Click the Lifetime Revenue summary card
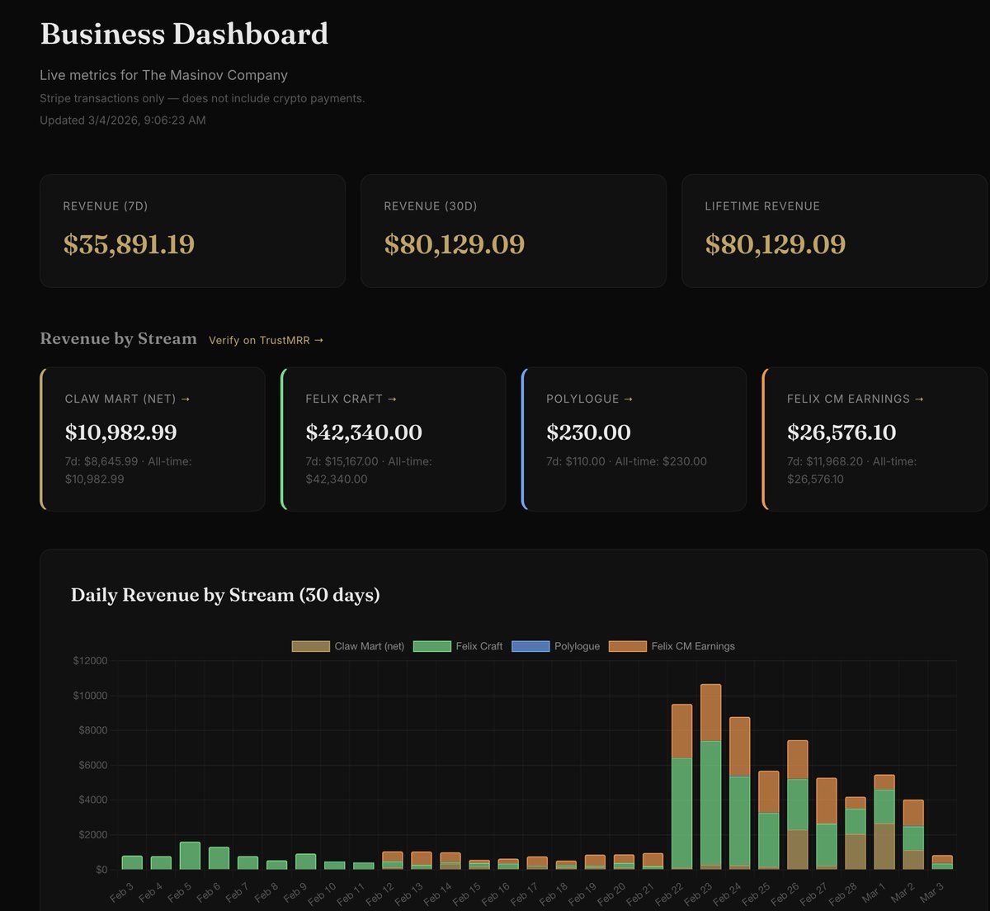990x911 pixels. 833,231
